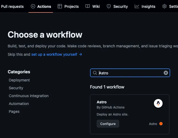Clear the workflow search text
The width and height of the screenshot is (178, 138).
click(166, 73)
